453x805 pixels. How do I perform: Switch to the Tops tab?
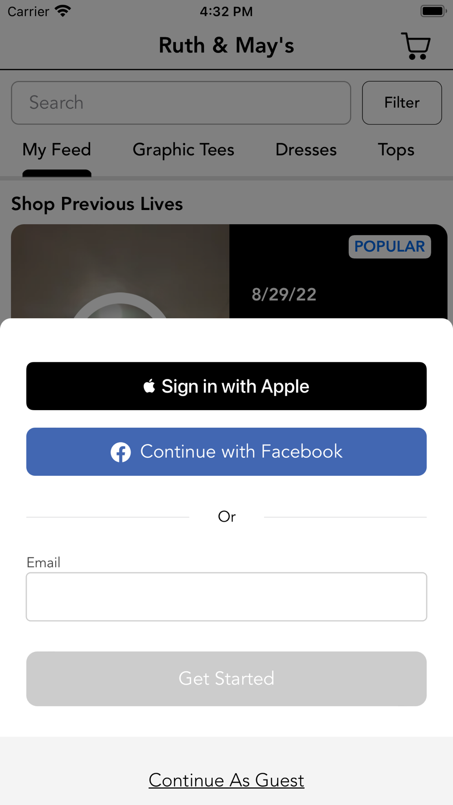point(396,150)
